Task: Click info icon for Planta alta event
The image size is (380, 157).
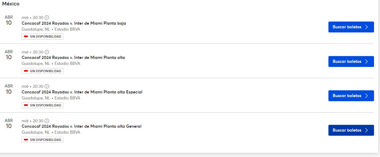Action: (x=47, y=52)
